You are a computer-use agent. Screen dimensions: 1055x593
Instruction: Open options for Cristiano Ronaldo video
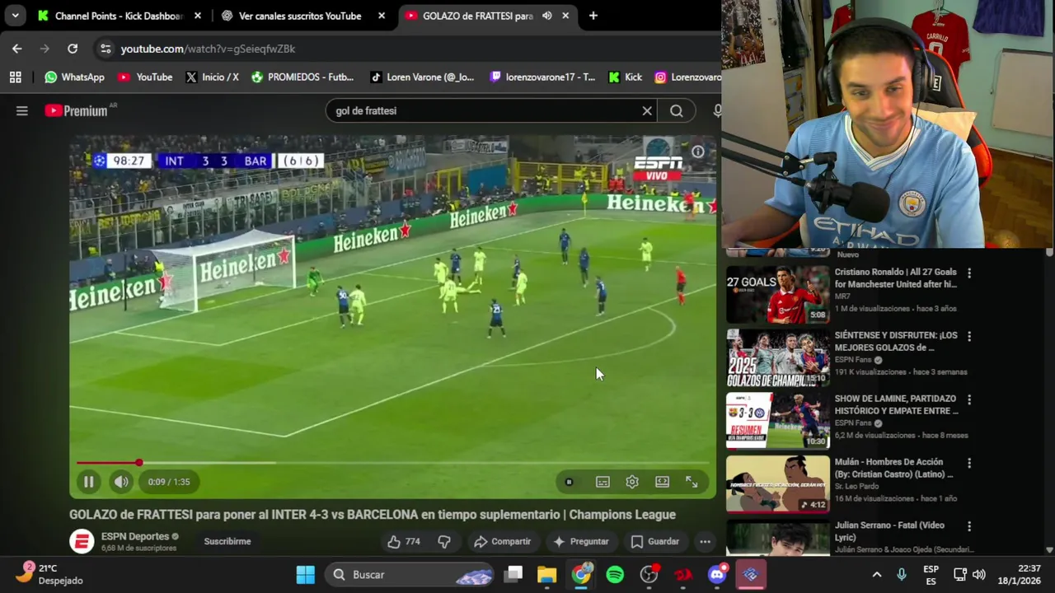[969, 273]
